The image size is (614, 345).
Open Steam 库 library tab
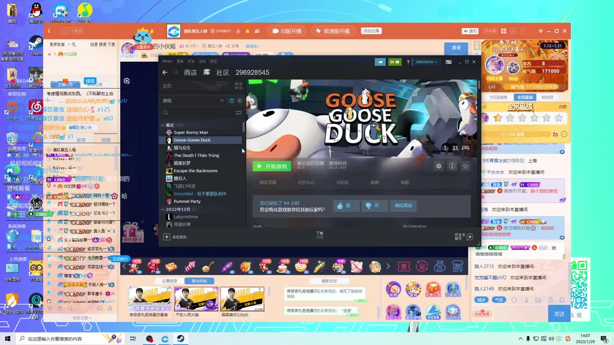point(207,72)
